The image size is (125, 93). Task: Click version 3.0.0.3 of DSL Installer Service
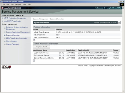pos(61,53)
